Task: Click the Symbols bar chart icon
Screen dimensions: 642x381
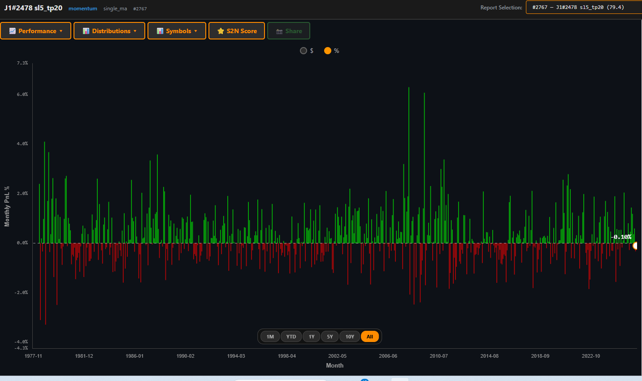Action: click(x=160, y=31)
